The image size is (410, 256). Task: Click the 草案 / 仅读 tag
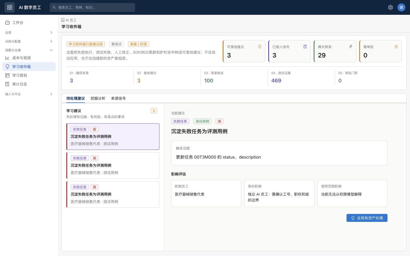[x=138, y=44]
